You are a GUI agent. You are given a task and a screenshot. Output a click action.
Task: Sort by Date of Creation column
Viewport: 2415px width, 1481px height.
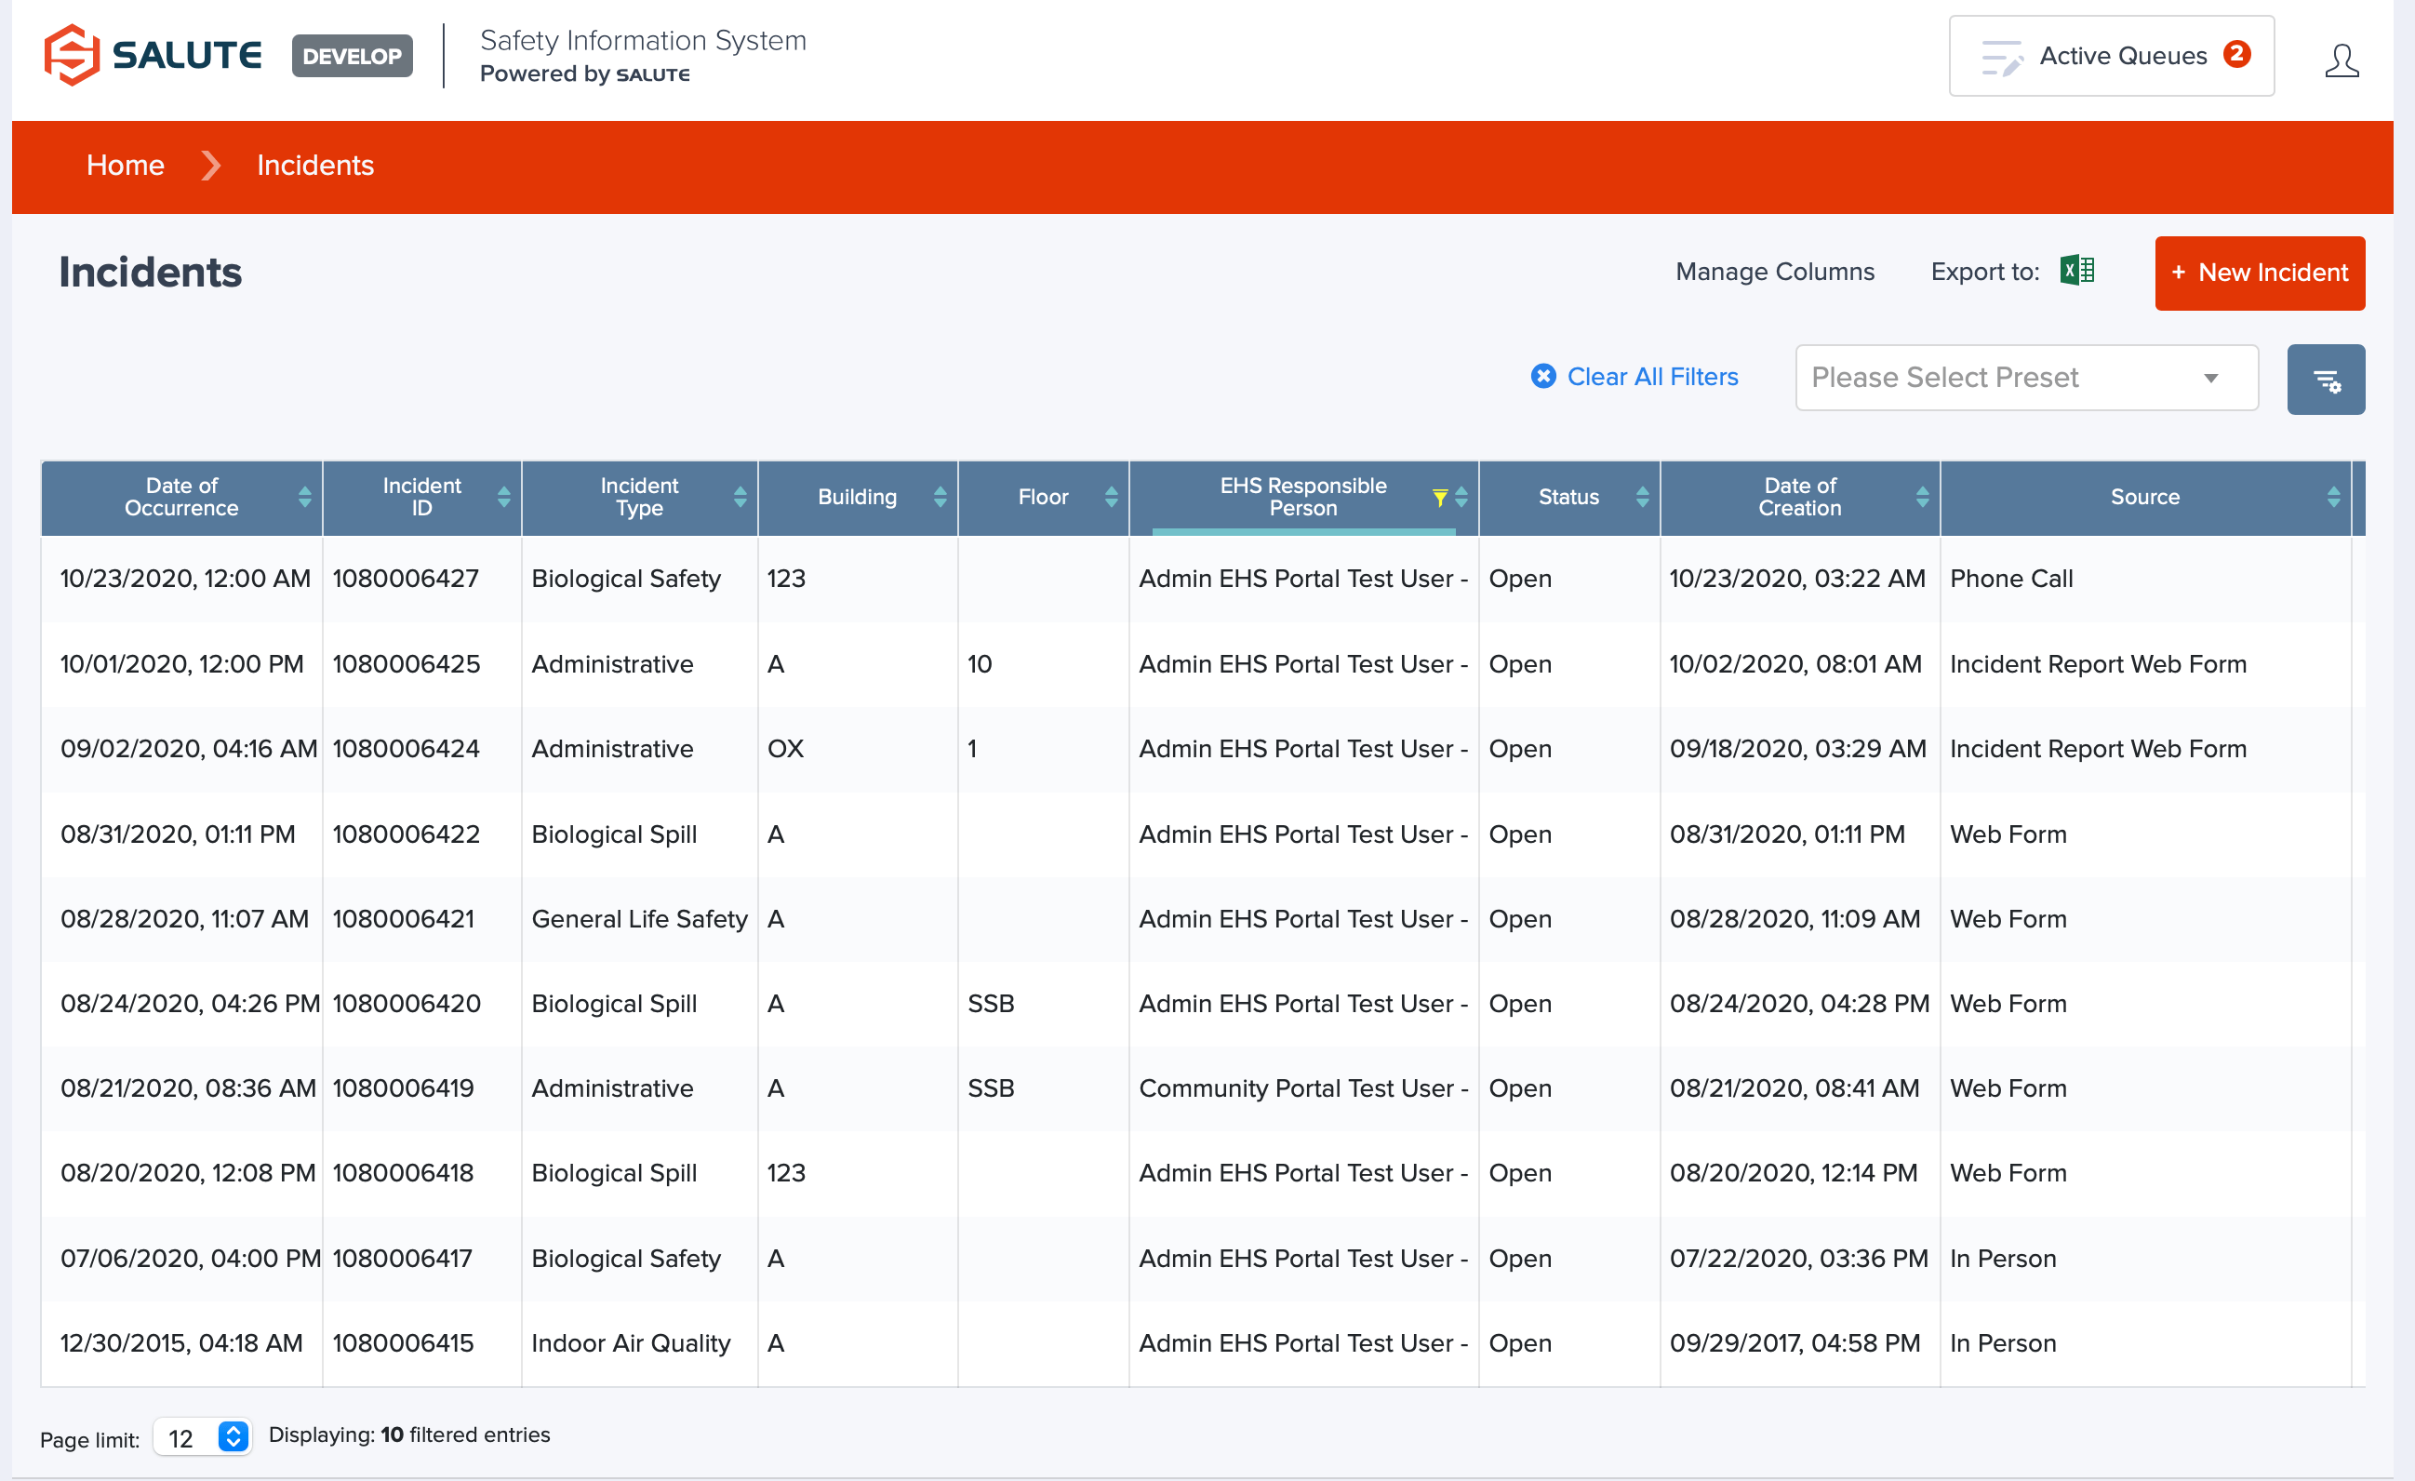click(x=1922, y=497)
